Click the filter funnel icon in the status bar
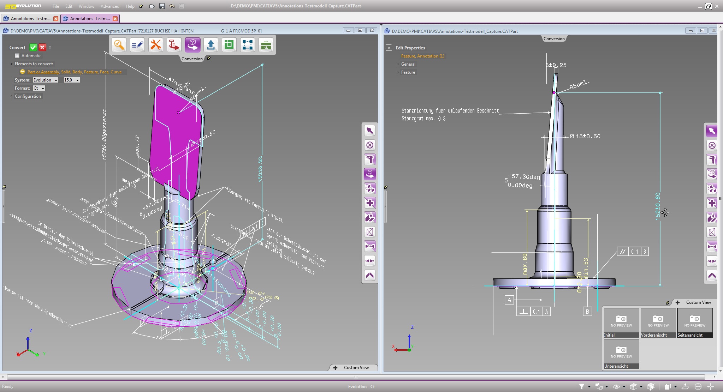 581,386
